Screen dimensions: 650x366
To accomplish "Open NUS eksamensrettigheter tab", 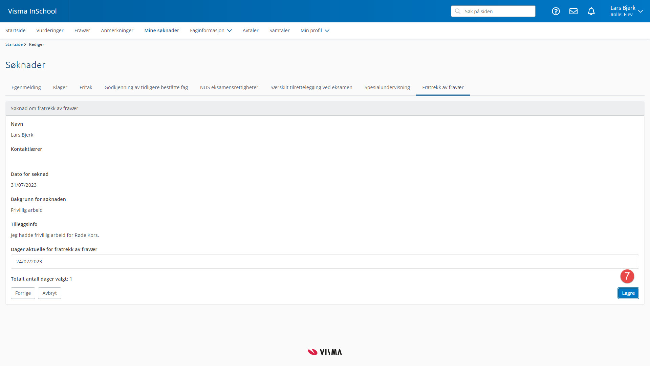I will click(229, 87).
